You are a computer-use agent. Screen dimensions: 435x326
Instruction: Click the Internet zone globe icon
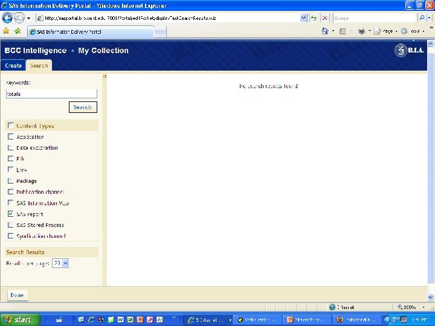(332, 307)
